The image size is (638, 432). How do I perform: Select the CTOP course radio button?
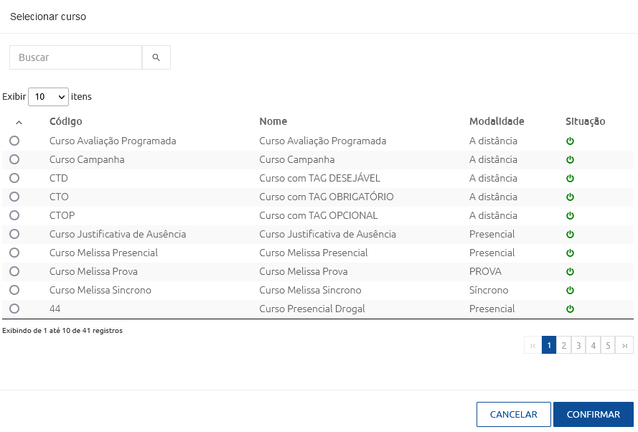pyautogui.click(x=14, y=215)
